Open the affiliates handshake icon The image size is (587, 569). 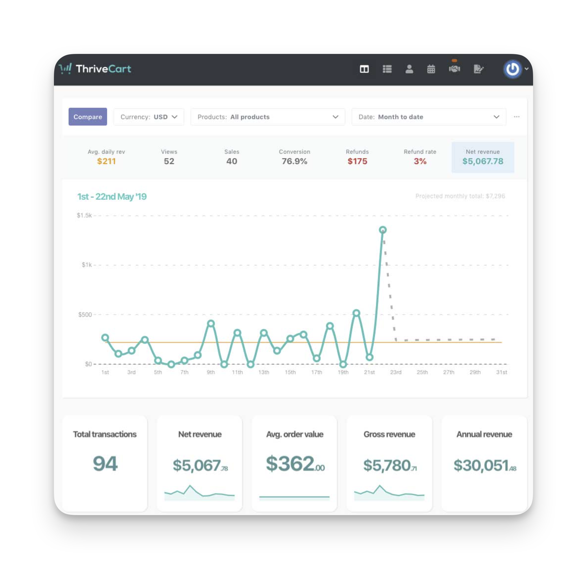coord(454,69)
